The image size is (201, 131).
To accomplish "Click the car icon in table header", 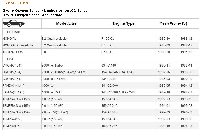I will [x=14, y=23].
